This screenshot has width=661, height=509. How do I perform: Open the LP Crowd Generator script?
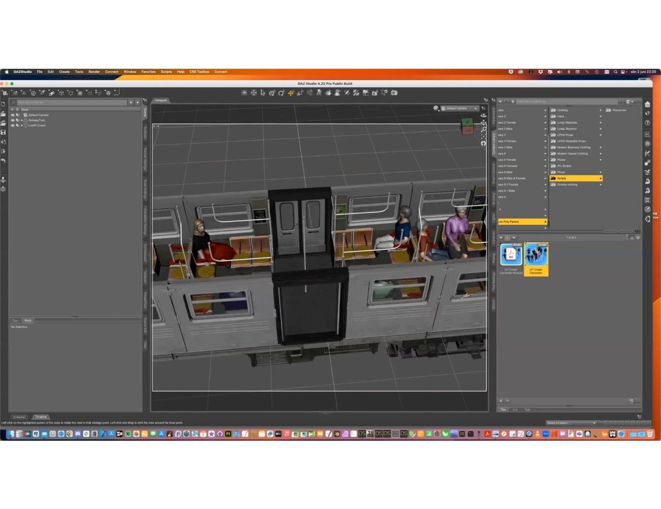[535, 257]
